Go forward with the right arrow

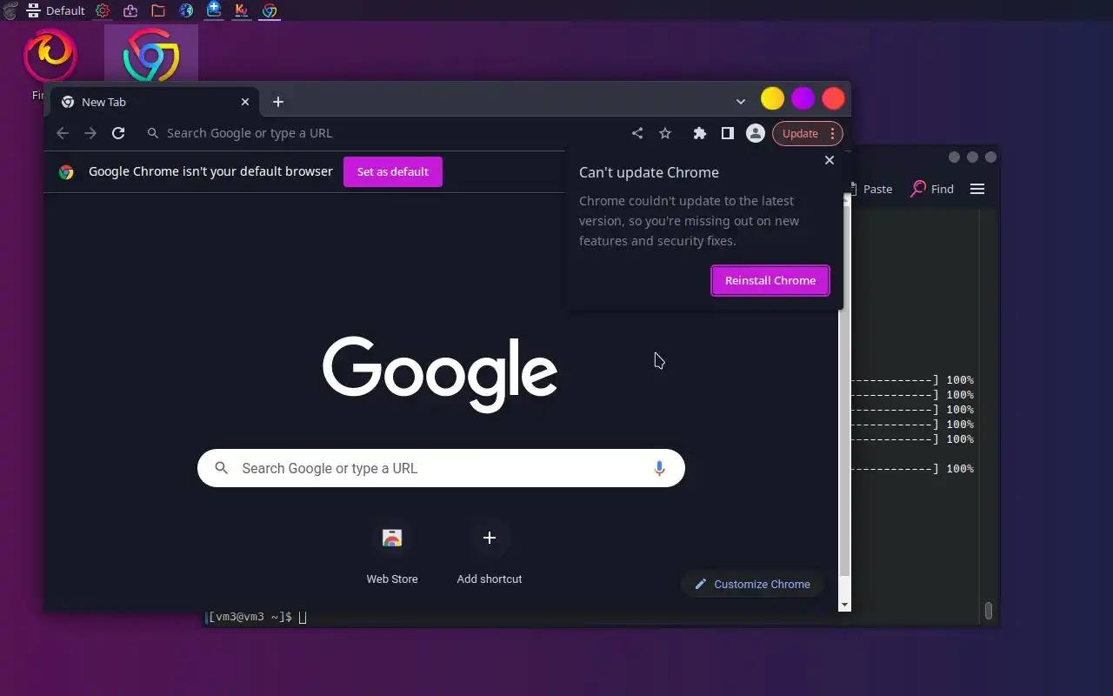(90, 133)
